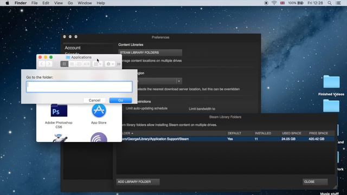The image size is (347, 195).
Task: Click the Go button in the dialog
Action: [x=120, y=100]
